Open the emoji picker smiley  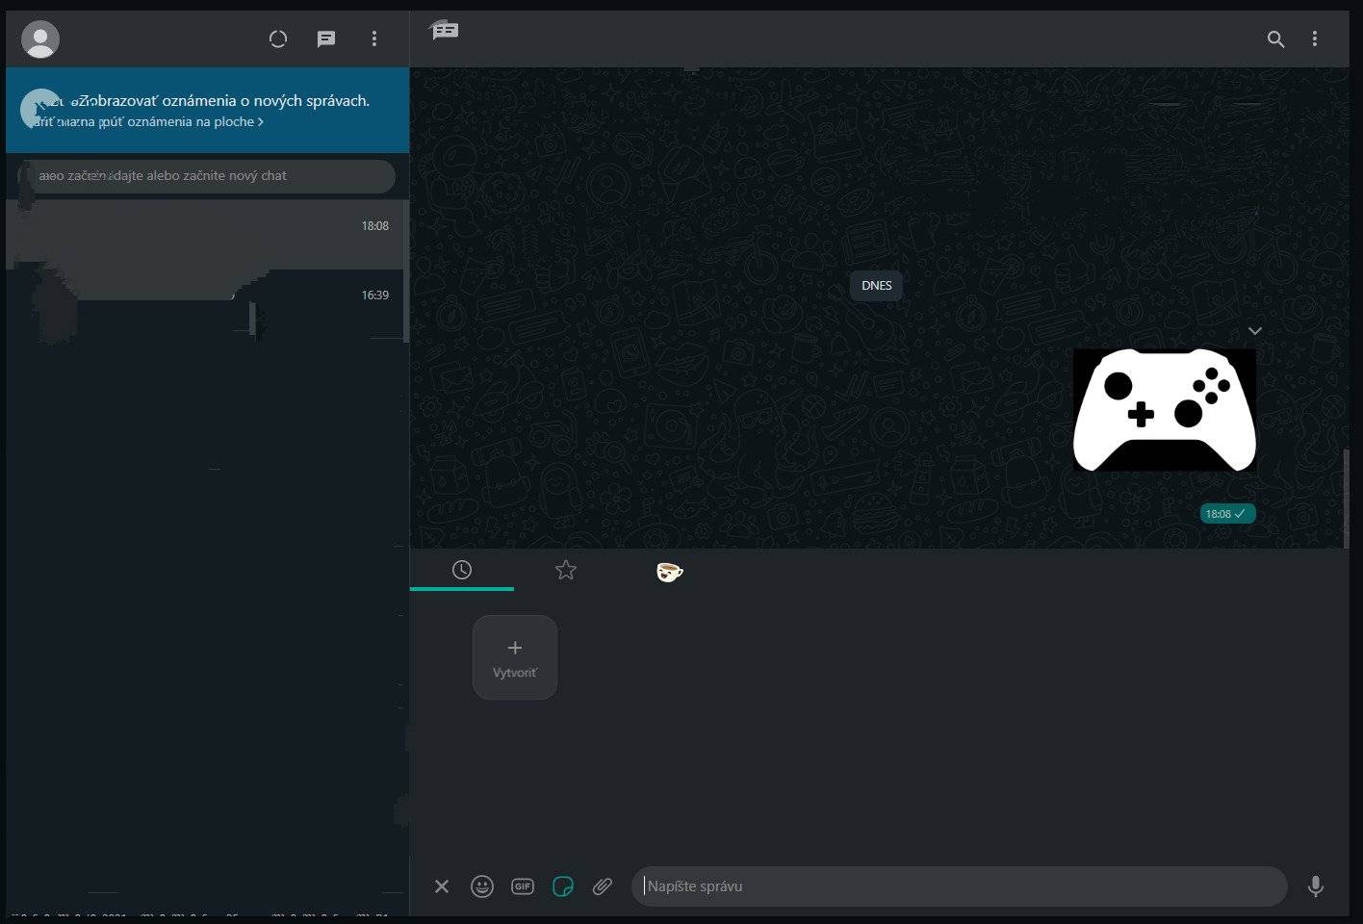pyautogui.click(x=482, y=886)
